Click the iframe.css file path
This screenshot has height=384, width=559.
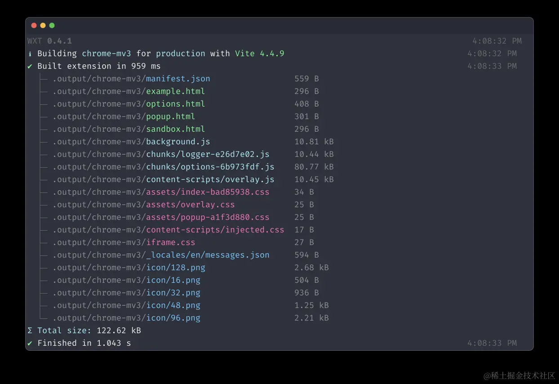(x=124, y=242)
